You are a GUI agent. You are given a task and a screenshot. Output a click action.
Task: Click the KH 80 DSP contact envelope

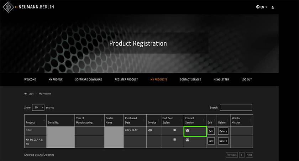pyautogui.click(x=188, y=140)
